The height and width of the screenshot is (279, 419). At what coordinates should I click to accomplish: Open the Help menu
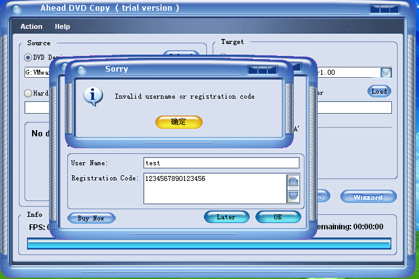point(62,26)
